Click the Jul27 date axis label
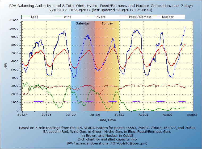202x149 pixels. [x=22, y=115]
